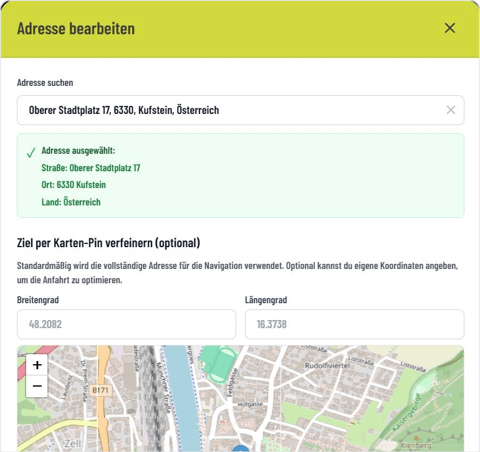Click the blue map pin marker

tap(241, 449)
